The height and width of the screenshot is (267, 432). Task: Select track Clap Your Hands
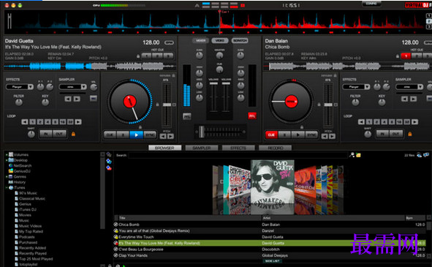(x=133, y=255)
